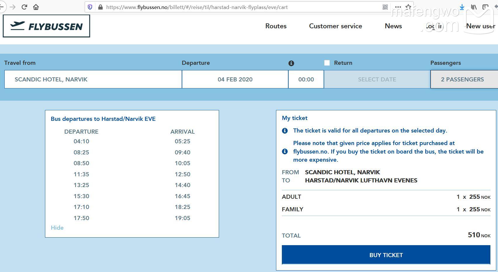Reload the page with the refresh icon
The height and width of the screenshot is (272, 498).
tap(24, 7)
